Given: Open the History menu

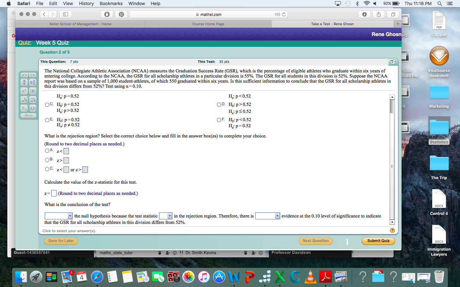Looking at the screenshot, I should 86,4.
